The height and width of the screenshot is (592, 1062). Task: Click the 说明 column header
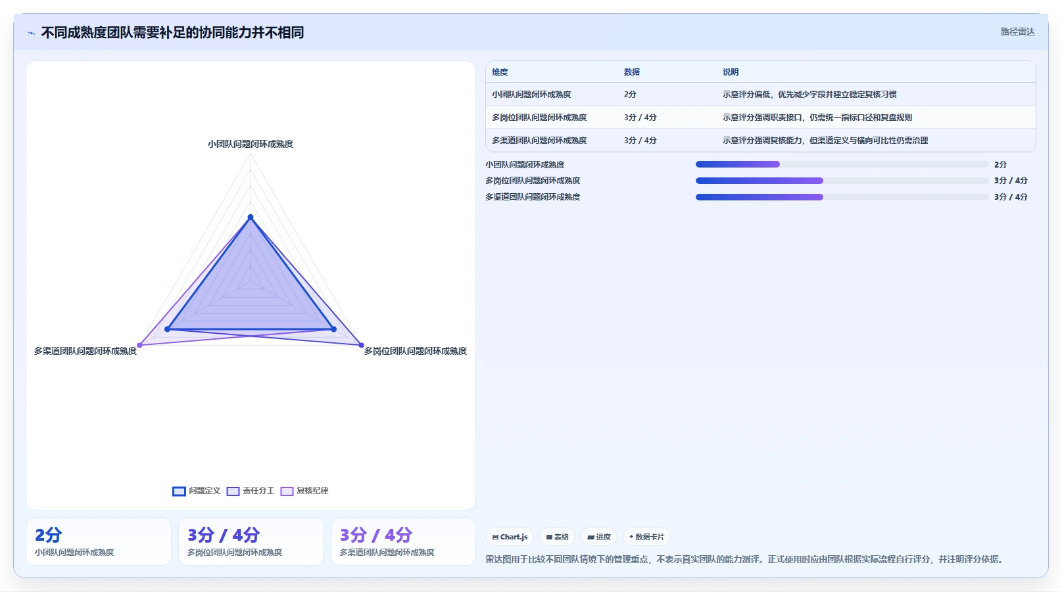[x=731, y=72]
